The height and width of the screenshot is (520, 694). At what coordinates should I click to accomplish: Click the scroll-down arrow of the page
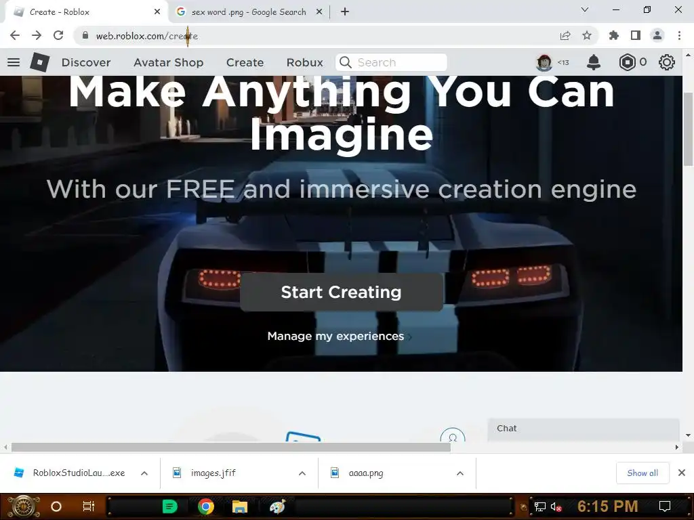coord(689,435)
